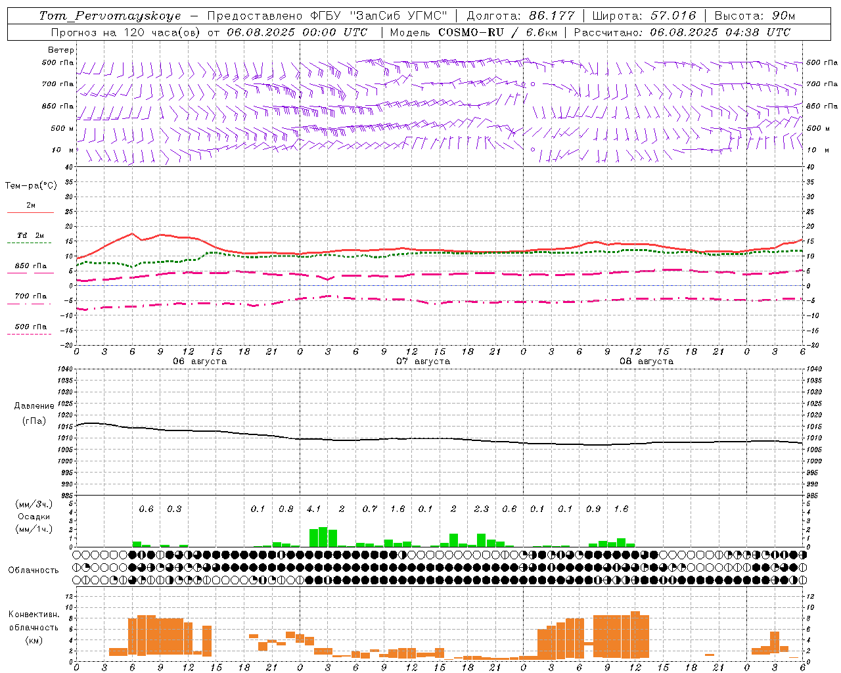The image size is (841, 673).
Task: Click the forecast start text 06.08.2025 00:00 UTC
Action: [x=297, y=32]
